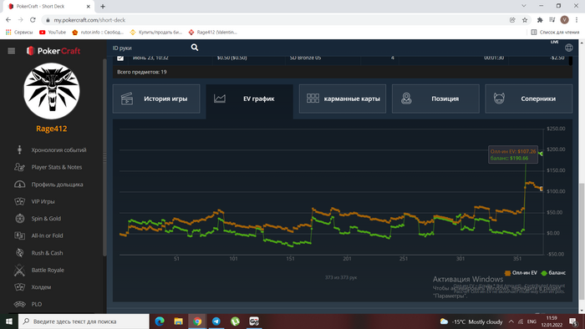Open Spin & Gold section
The height and width of the screenshot is (329, 585).
pos(46,218)
